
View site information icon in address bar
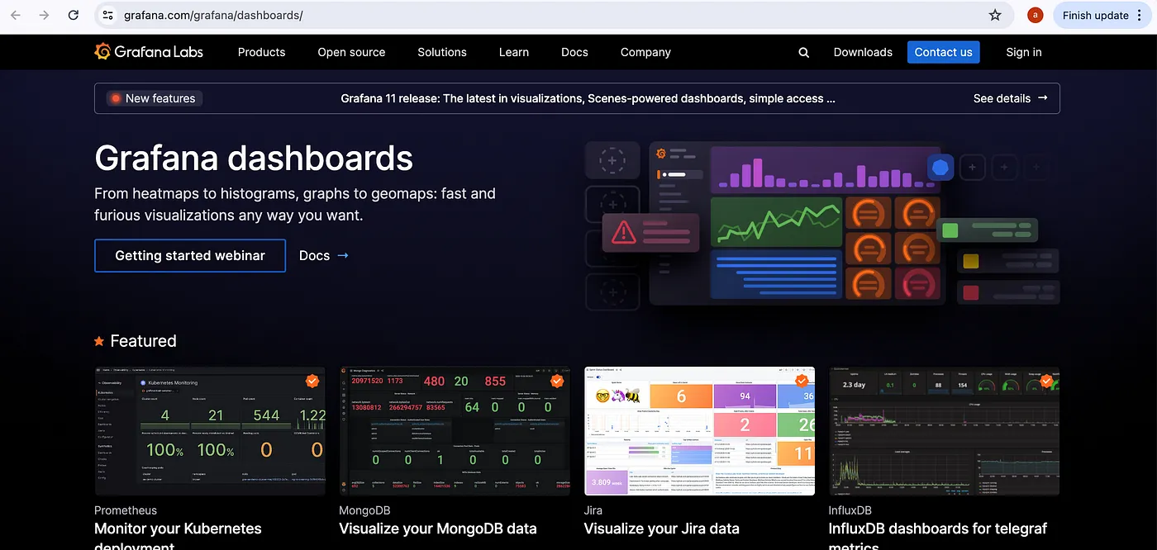click(106, 15)
